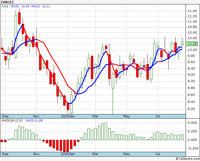Click the 10.00 price axis label

[192, 50]
